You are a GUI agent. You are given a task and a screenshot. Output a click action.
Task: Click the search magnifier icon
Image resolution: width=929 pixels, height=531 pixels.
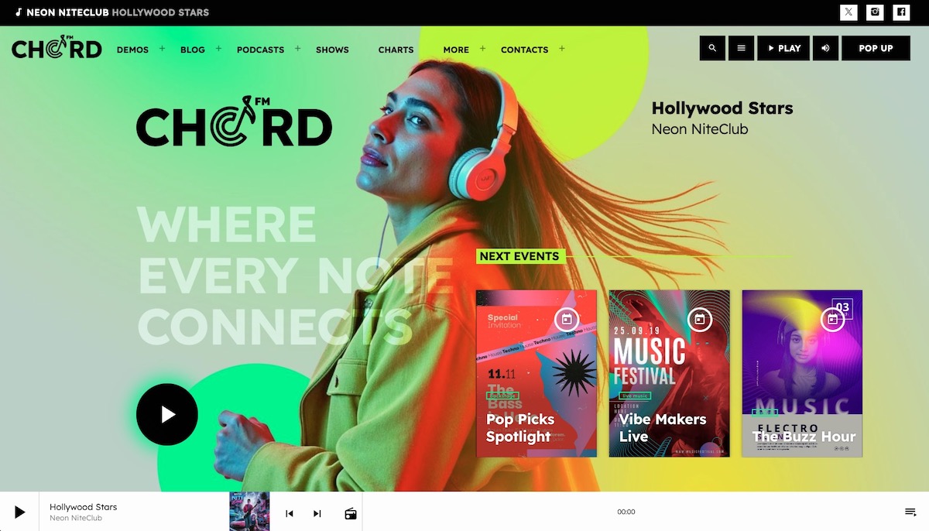pyautogui.click(x=712, y=48)
